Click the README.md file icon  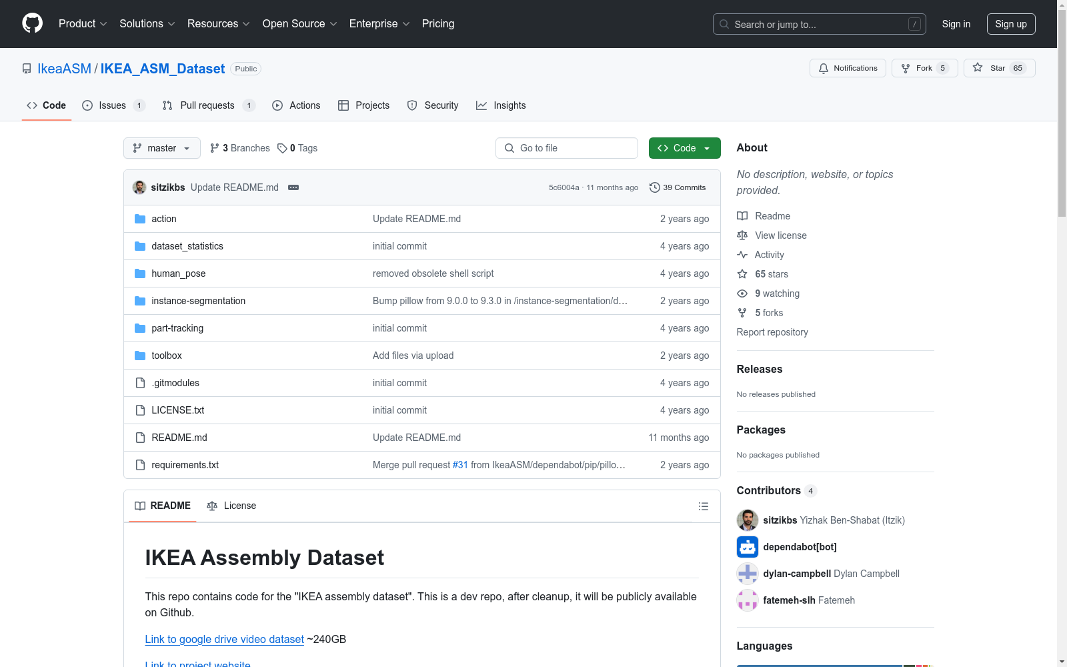(140, 438)
